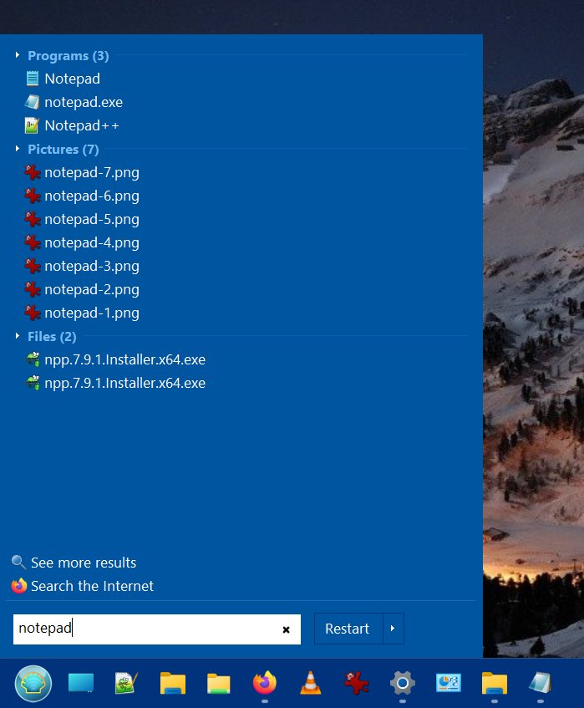Open notepad-3.png picture

(82, 267)
